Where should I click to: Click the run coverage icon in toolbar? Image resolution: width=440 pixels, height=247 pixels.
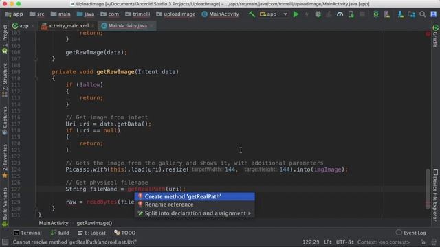click(329, 14)
